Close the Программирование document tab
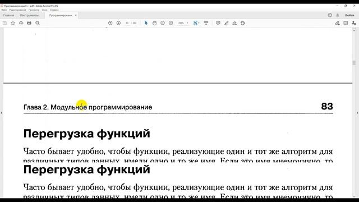Image resolution: width=359 pixels, height=202 pixels. click(76, 15)
